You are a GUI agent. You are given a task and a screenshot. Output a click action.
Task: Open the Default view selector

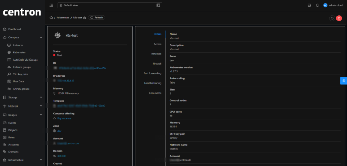point(110,5)
